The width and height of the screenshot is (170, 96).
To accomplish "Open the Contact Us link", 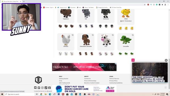I will click(87, 79).
